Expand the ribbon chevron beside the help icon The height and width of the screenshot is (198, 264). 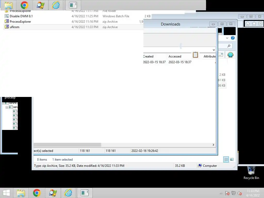[x=227, y=38]
